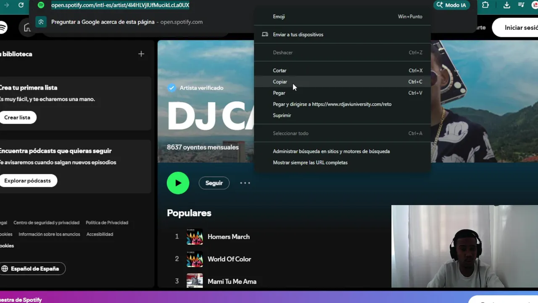Open the Extensions puzzle icon
This screenshot has width=538, height=303.
pyautogui.click(x=485, y=5)
